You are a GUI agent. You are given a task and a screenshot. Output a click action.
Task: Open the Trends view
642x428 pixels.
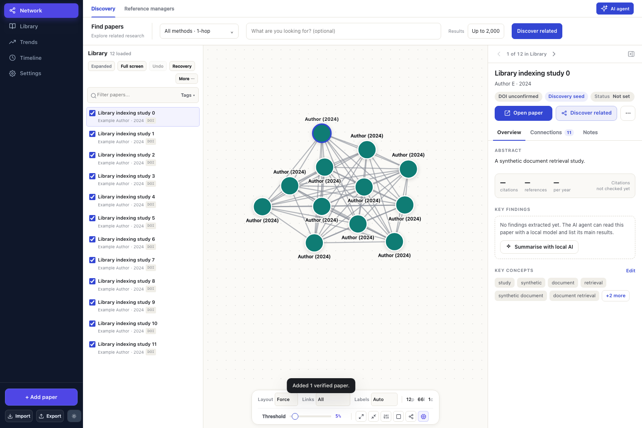coord(41,42)
